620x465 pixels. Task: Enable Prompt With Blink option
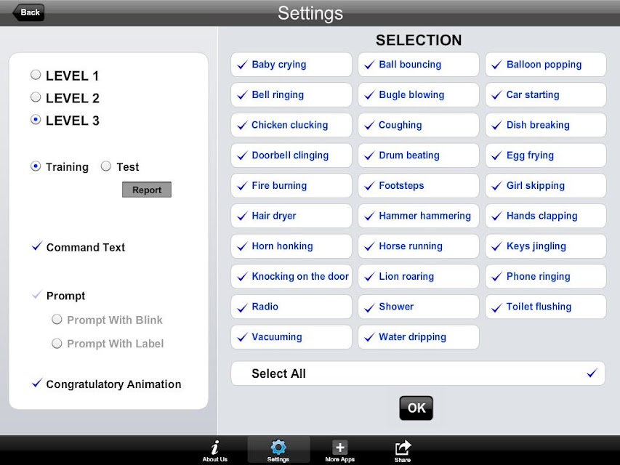tap(57, 320)
